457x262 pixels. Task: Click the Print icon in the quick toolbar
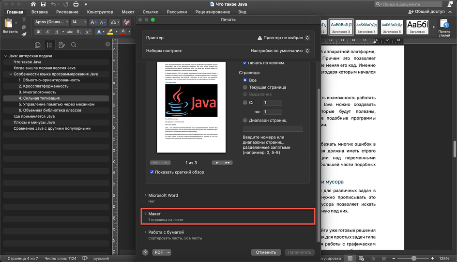(76, 4)
